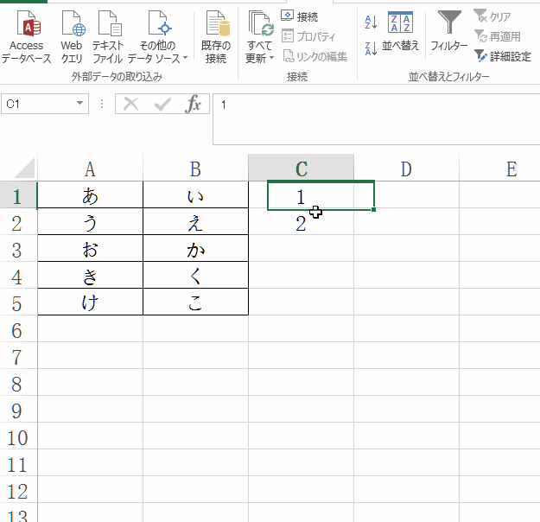Click the sort ascending A-Z icon
This screenshot has height=522, width=540.
coord(371,22)
